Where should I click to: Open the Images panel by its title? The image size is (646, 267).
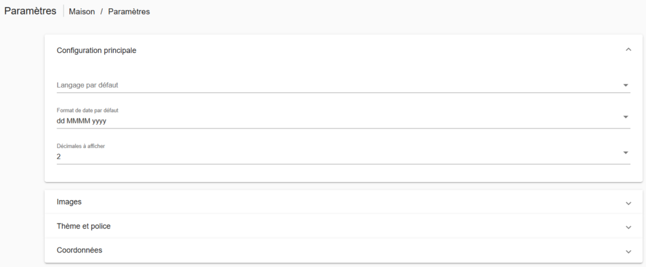tap(69, 202)
